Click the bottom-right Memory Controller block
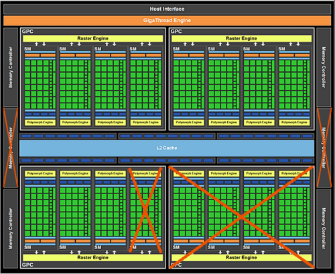This screenshot has width=335, height=274. point(324,228)
